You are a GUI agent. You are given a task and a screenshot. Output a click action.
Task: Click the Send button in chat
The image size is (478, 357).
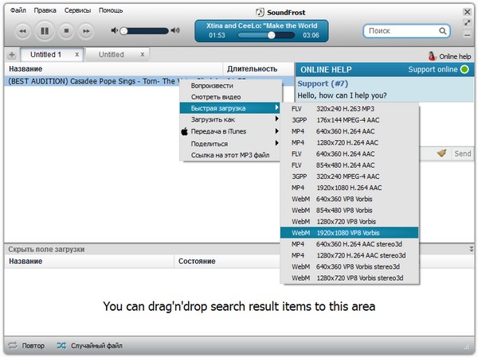point(462,153)
